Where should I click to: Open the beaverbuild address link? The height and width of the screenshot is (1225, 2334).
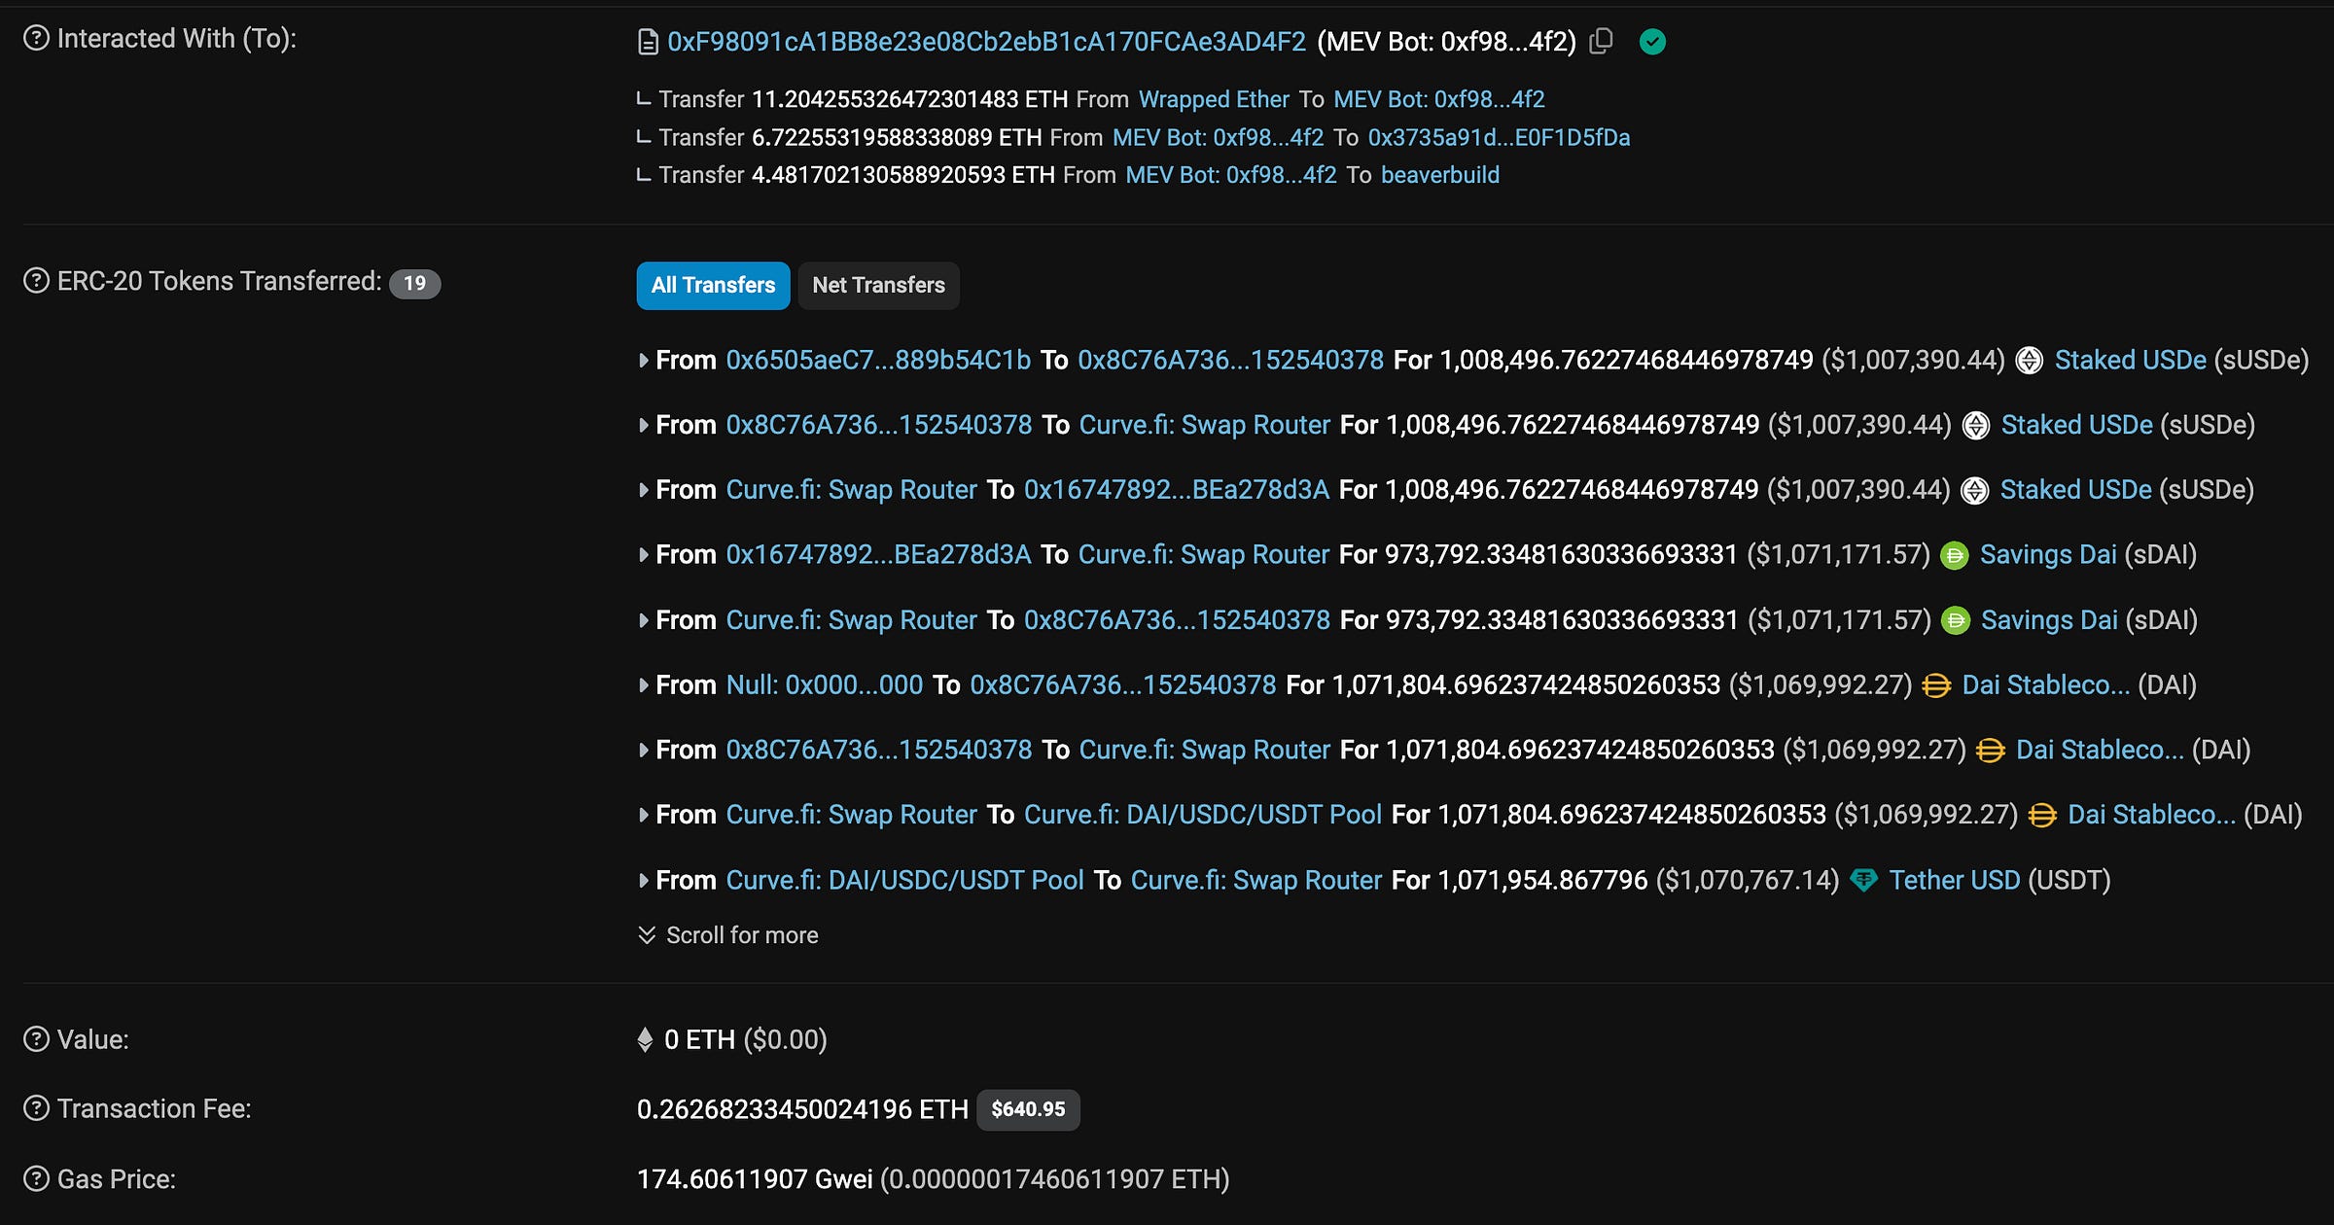pyautogui.click(x=1439, y=175)
